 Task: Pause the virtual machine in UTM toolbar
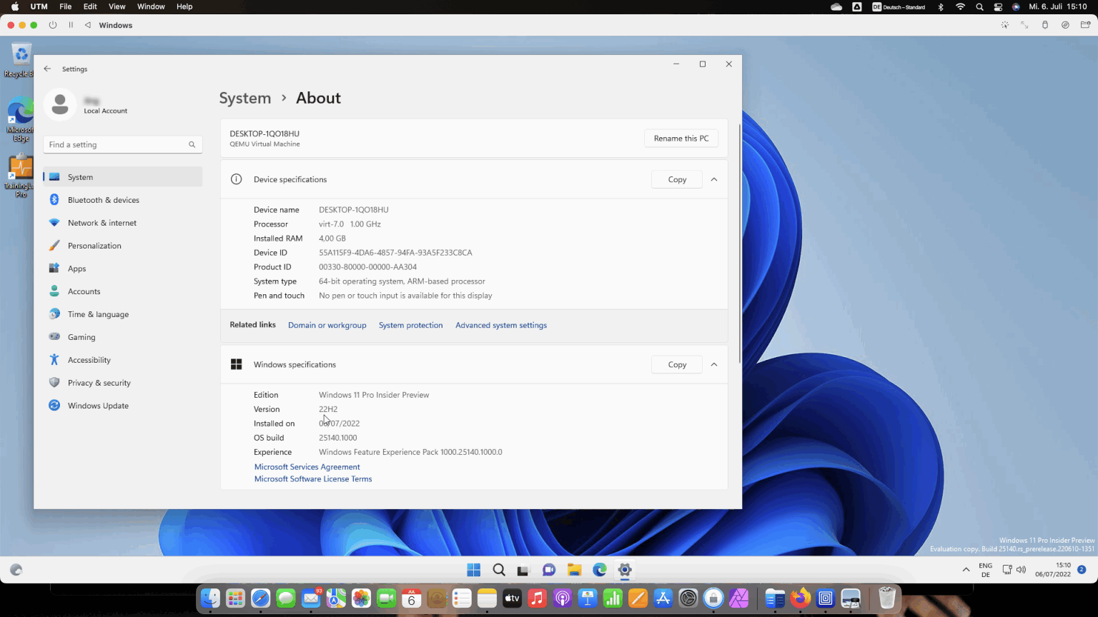pyautogui.click(x=71, y=25)
